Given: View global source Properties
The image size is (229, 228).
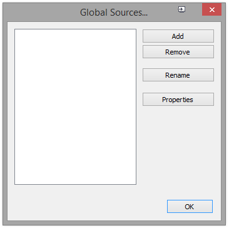Looking at the screenshot, I should [178, 100].
